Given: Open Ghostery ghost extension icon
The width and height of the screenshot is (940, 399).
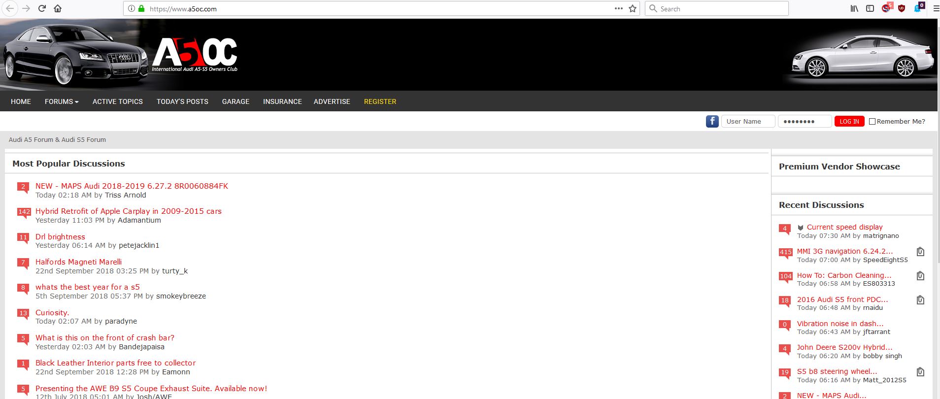Looking at the screenshot, I should click(918, 7).
